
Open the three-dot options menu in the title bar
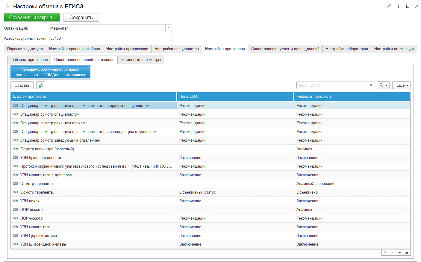click(398, 6)
